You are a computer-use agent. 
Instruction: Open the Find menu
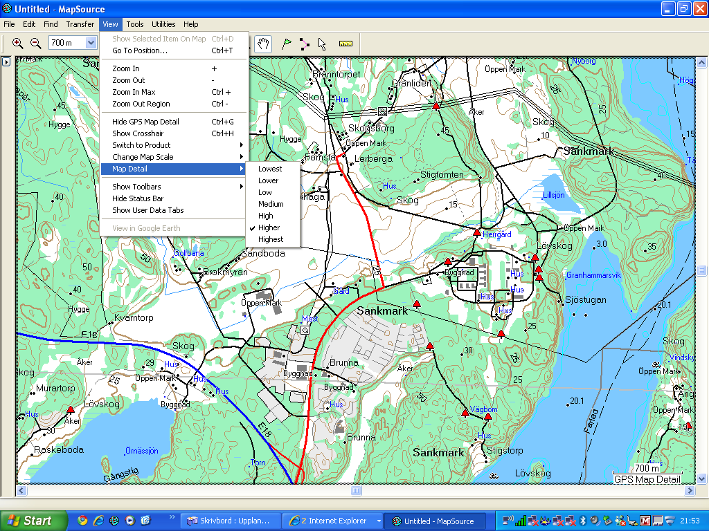(x=50, y=24)
